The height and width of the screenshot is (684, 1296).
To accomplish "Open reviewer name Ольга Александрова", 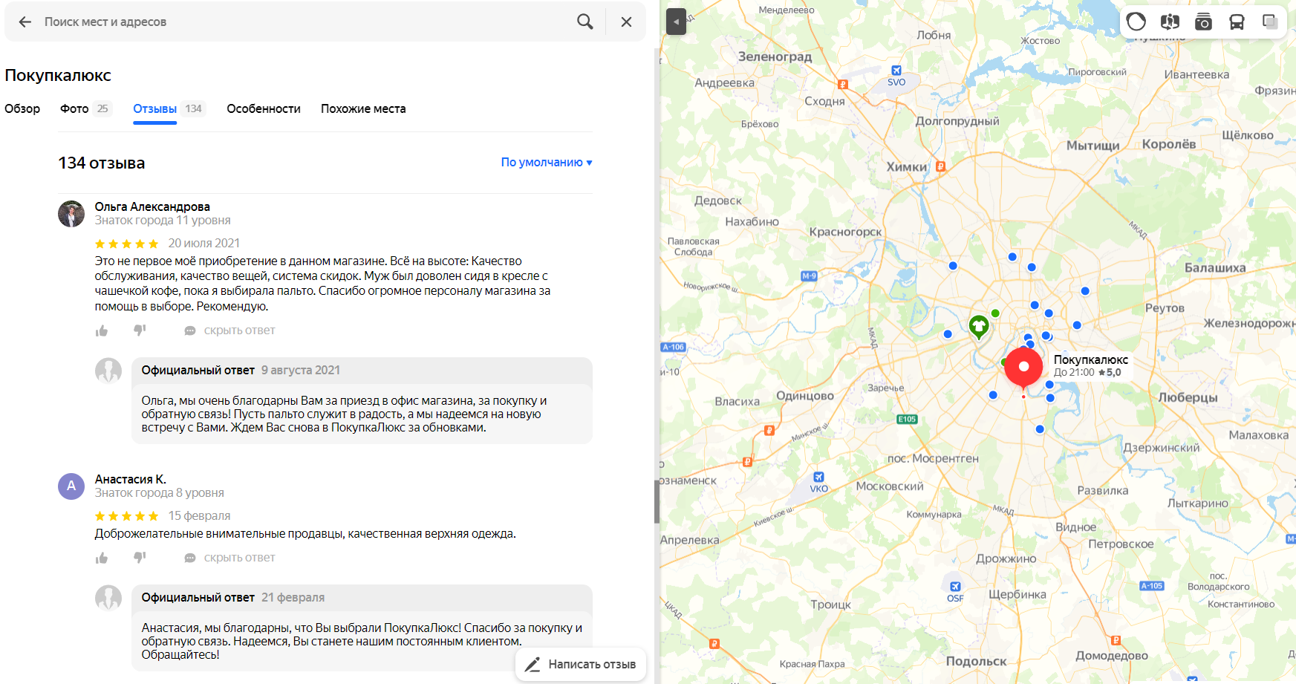I will [152, 207].
